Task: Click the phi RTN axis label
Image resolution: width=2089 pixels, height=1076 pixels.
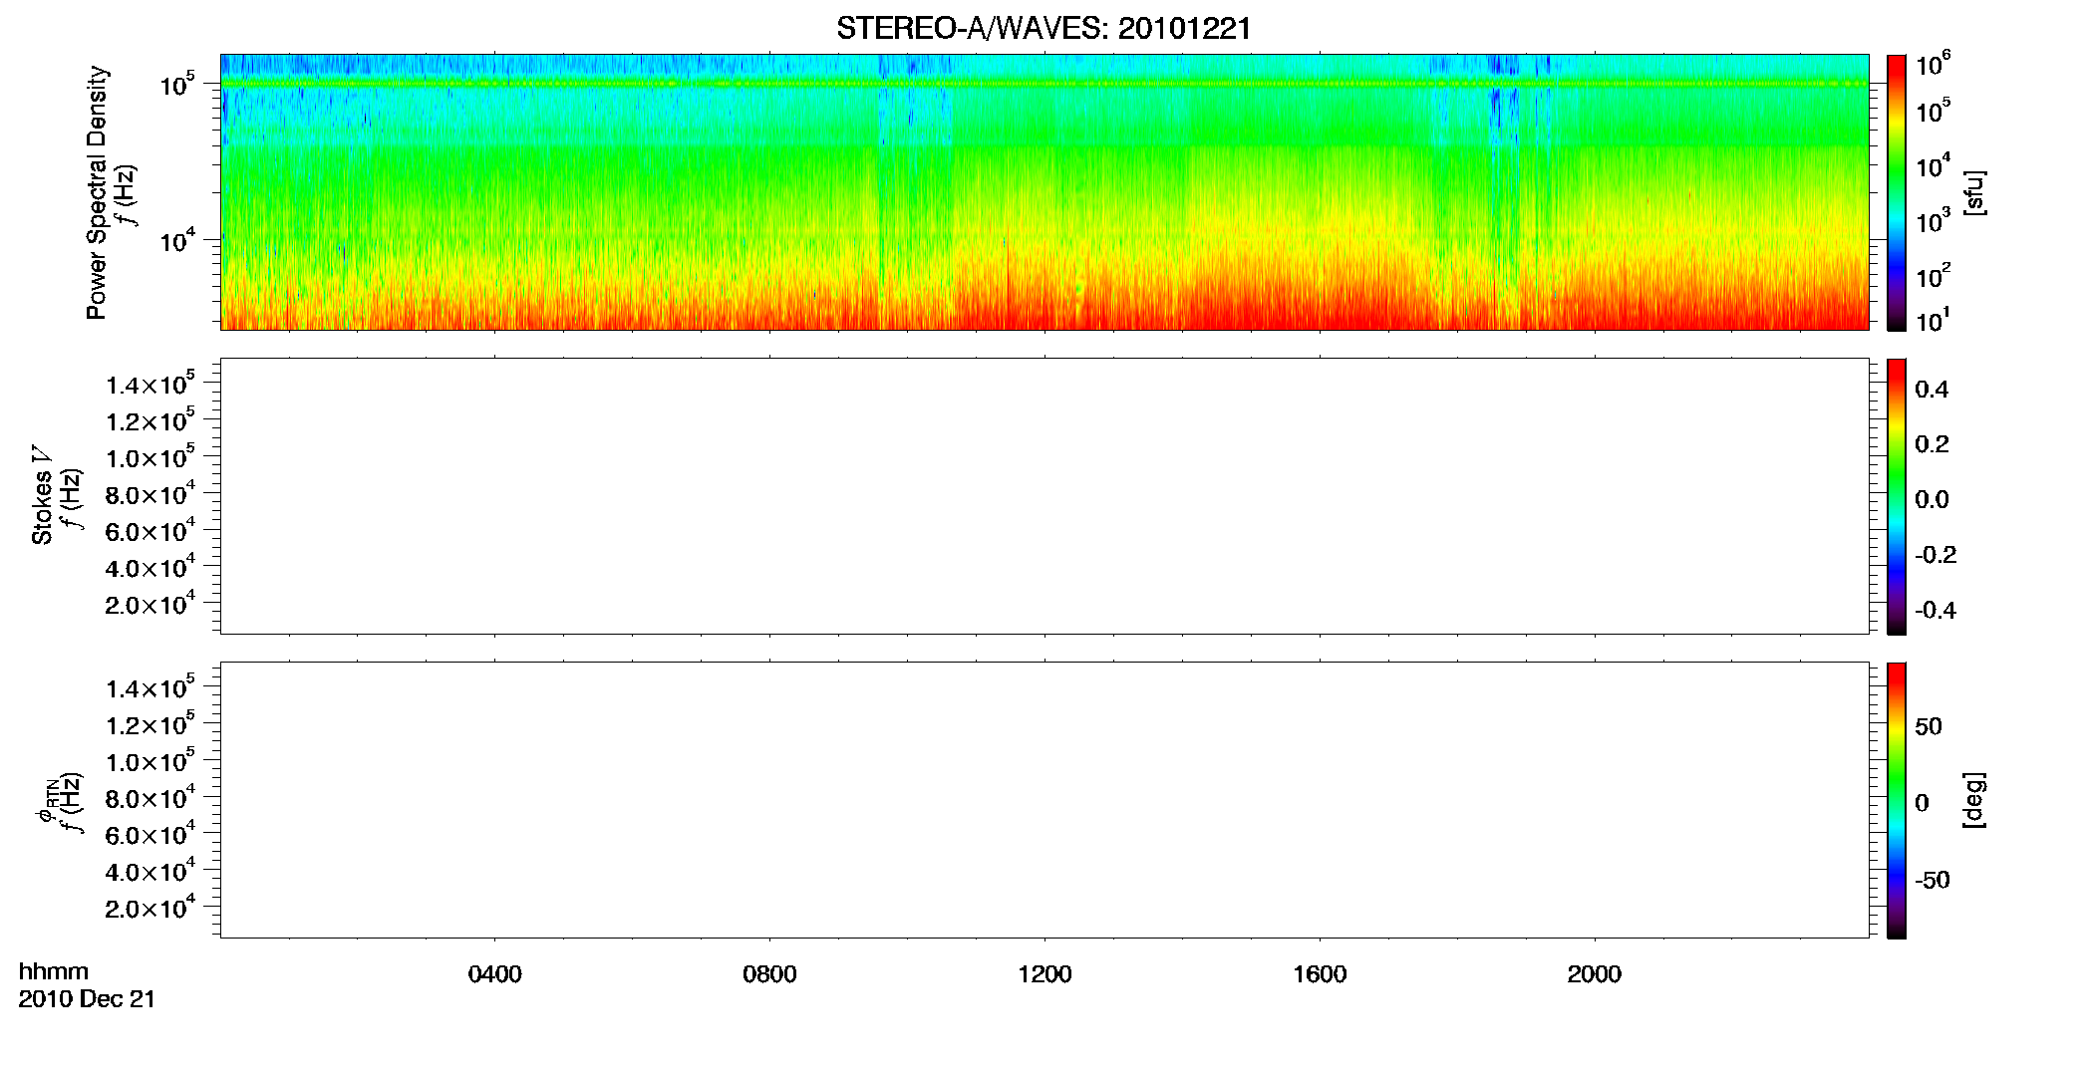Action: (x=48, y=800)
